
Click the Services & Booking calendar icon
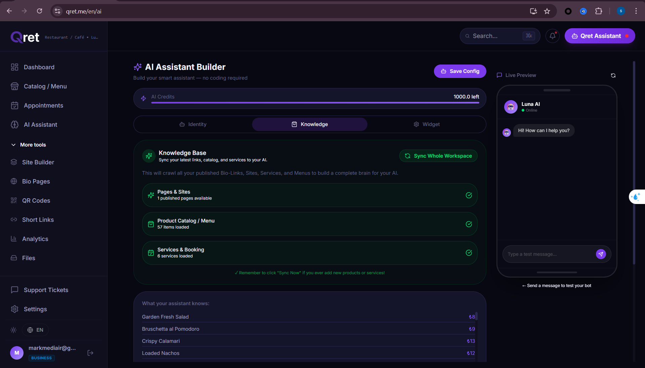tap(151, 253)
